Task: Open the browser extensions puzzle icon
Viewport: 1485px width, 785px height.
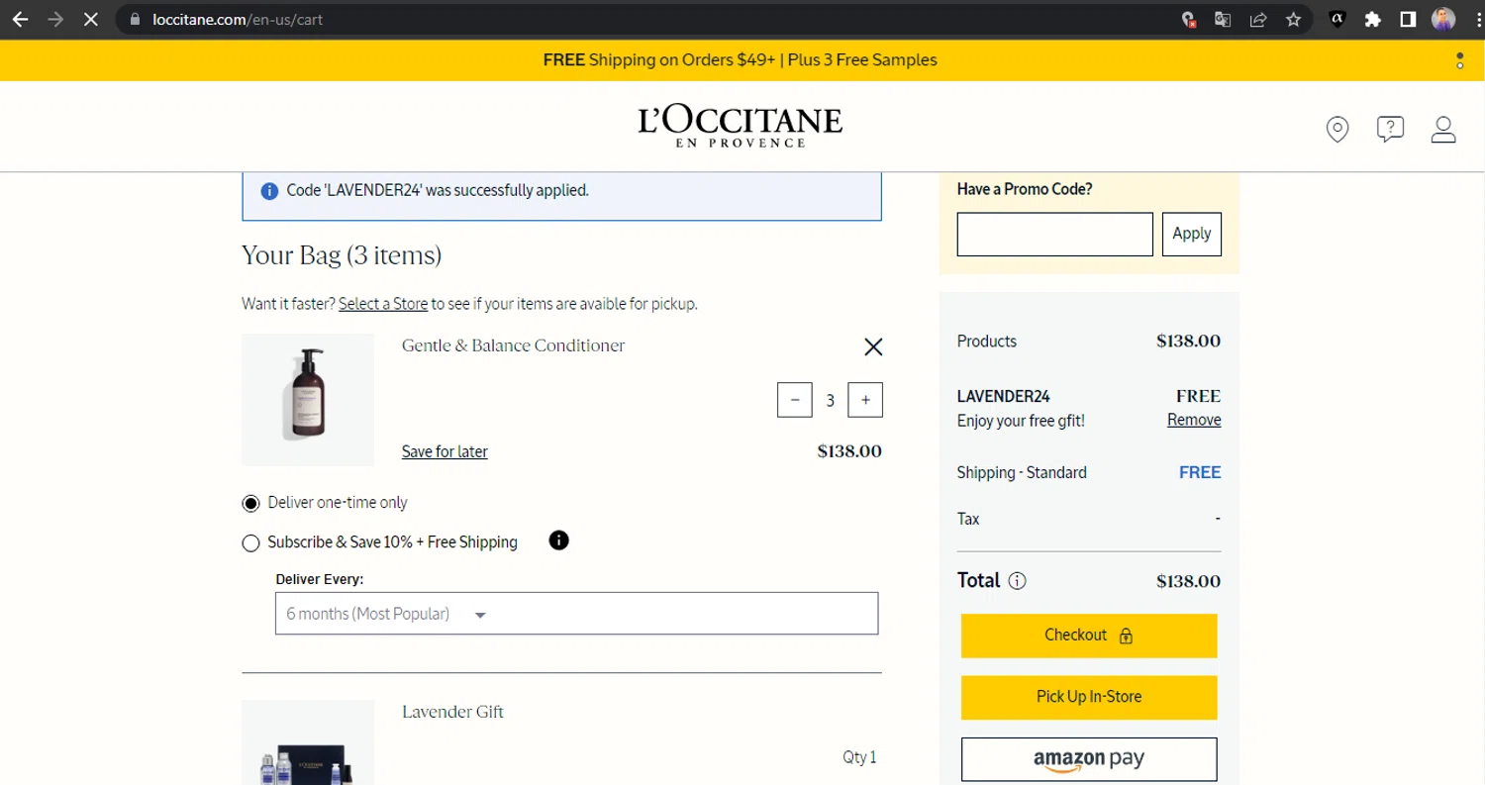Action: click(1372, 19)
